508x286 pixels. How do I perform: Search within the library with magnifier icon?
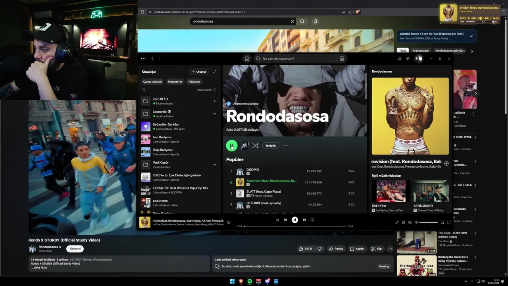(x=144, y=90)
